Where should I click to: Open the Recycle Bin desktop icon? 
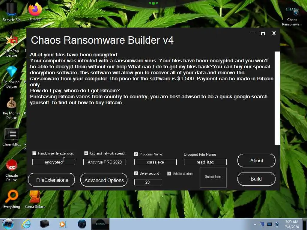11,12
